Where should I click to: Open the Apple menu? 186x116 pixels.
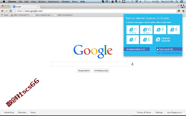[4, 1]
